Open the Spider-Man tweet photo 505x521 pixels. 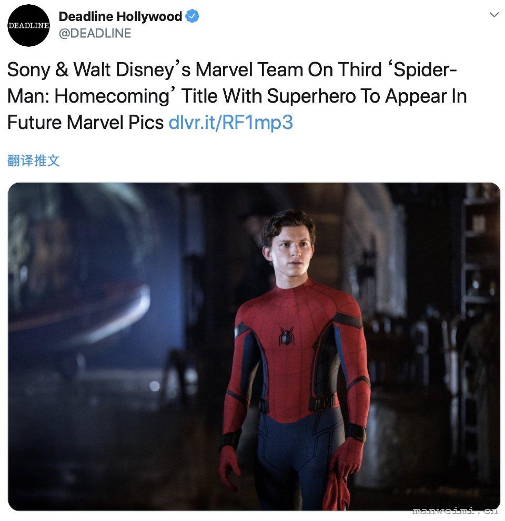point(254,346)
